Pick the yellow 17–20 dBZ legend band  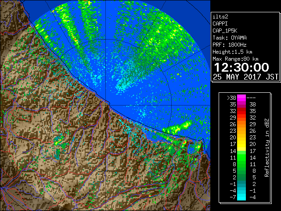(241, 144)
